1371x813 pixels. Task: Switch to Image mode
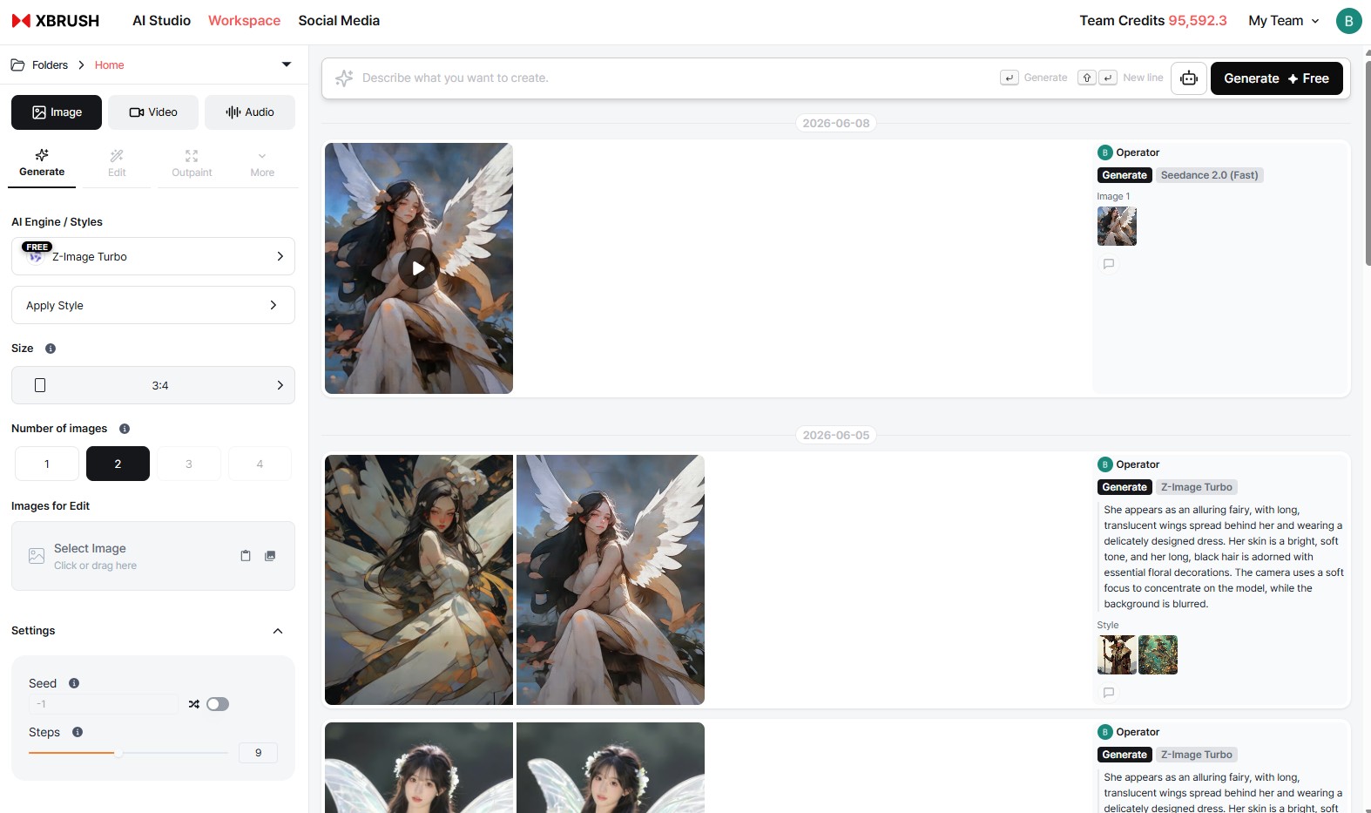[x=57, y=112]
